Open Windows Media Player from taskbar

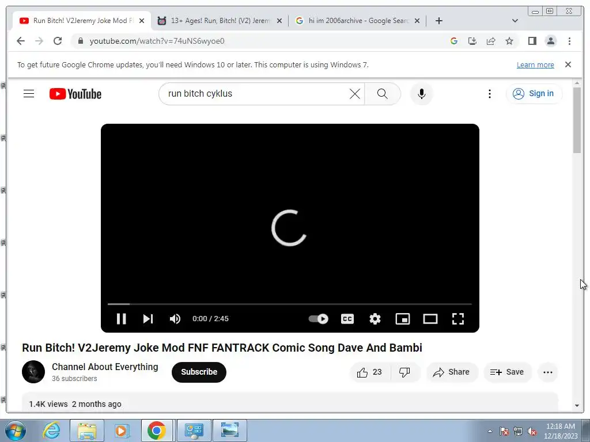122,430
